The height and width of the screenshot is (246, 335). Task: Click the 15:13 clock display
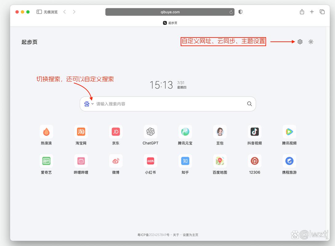tap(161, 85)
